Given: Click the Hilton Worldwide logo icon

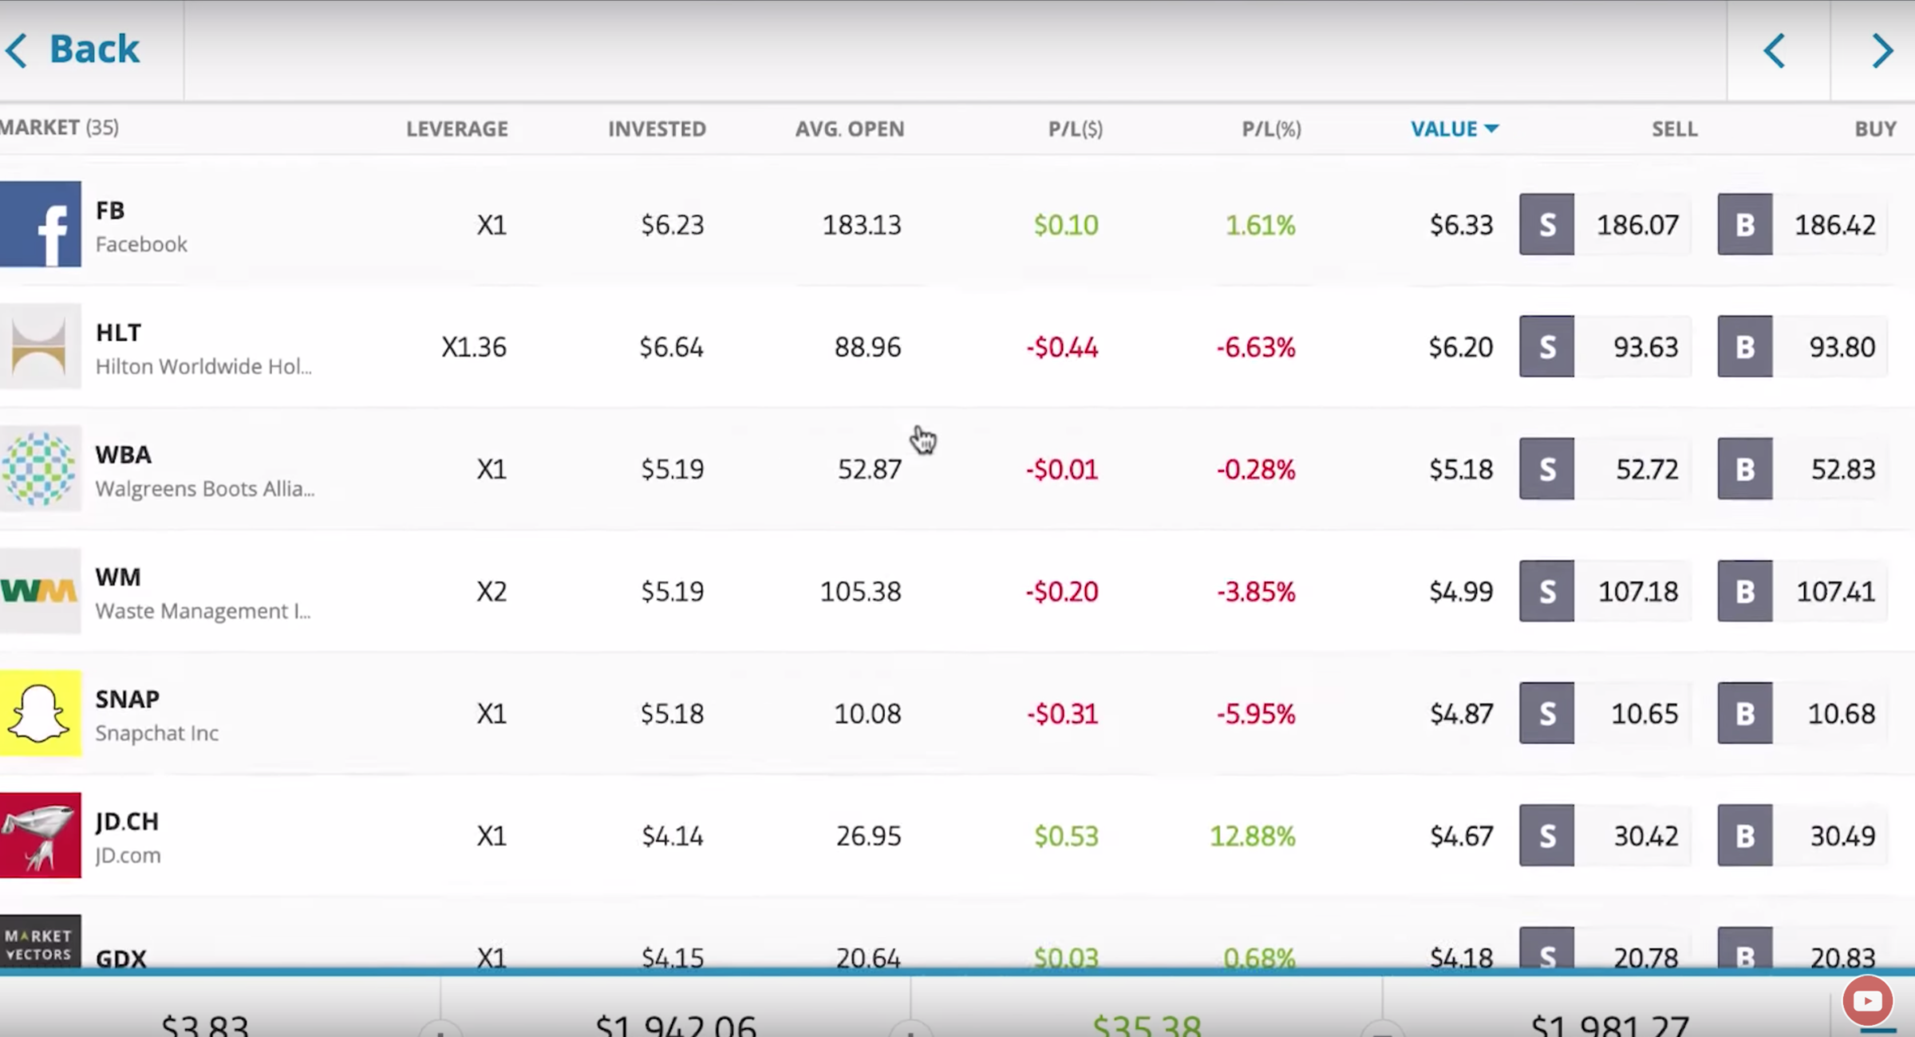Looking at the screenshot, I should click(x=41, y=346).
